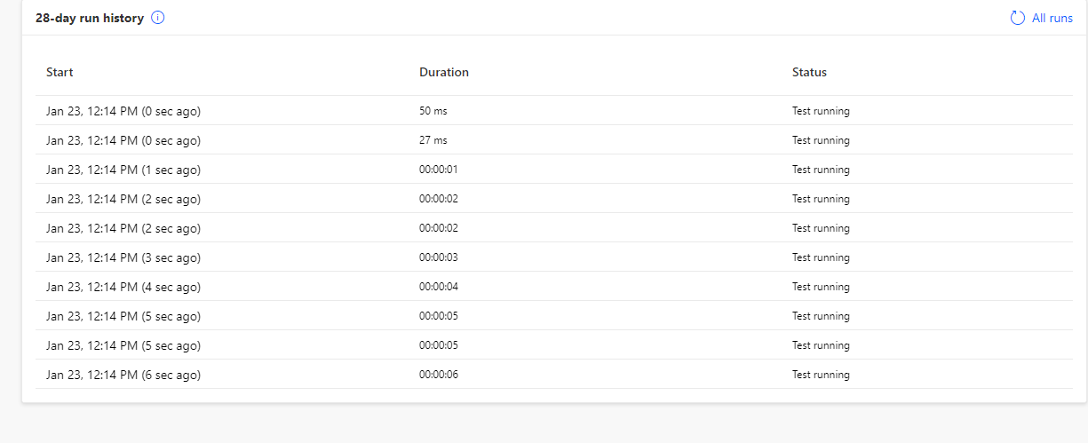1088x443 pixels.
Task: Select the 27 ms duration cell
Action: (x=433, y=140)
